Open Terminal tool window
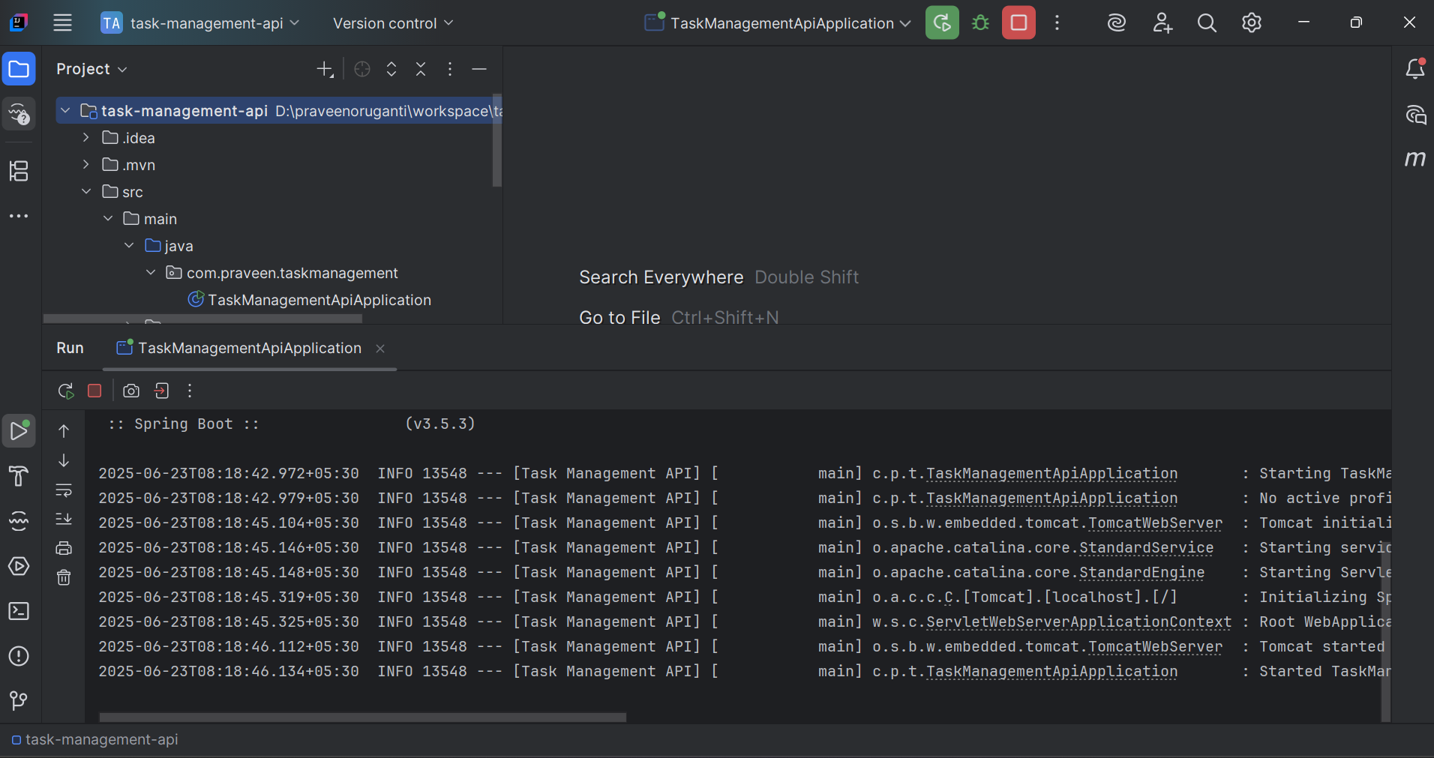This screenshot has width=1434, height=758. click(x=19, y=611)
